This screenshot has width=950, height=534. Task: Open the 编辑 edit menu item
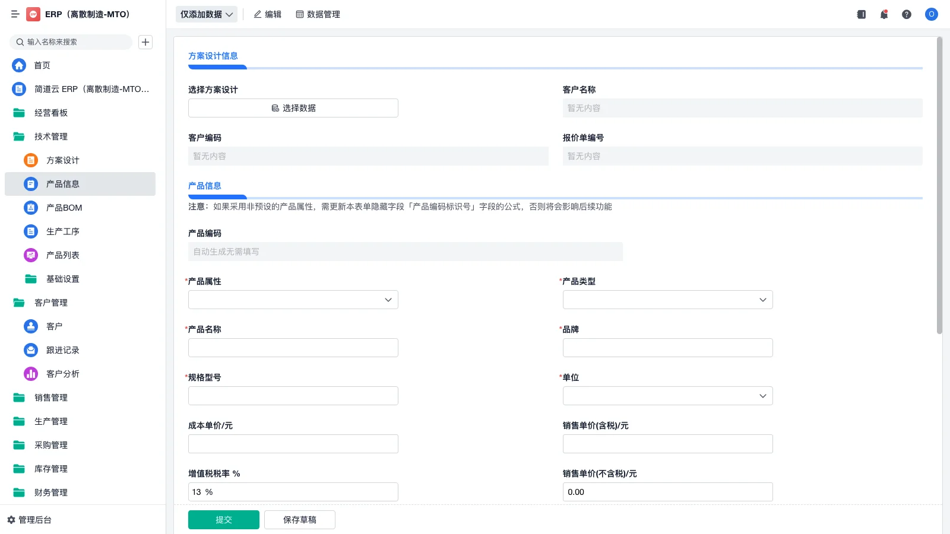coord(268,14)
